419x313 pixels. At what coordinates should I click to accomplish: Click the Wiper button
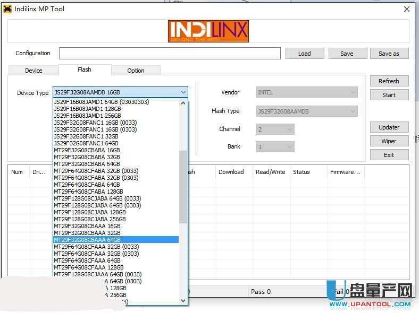389,141
